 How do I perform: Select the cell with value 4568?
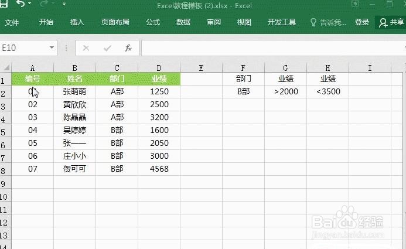pyautogui.click(x=159, y=169)
